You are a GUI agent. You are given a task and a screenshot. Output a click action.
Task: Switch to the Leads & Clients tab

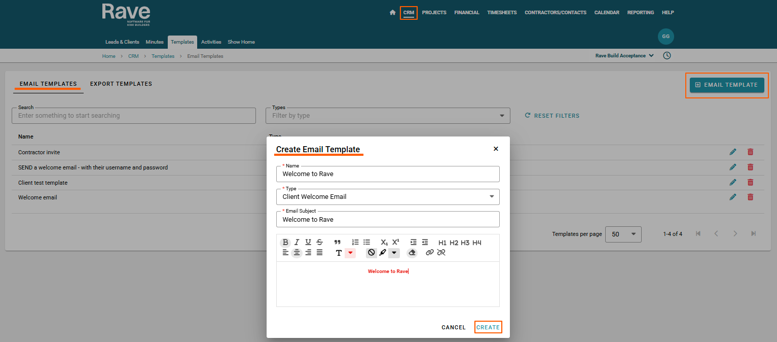[x=122, y=42]
